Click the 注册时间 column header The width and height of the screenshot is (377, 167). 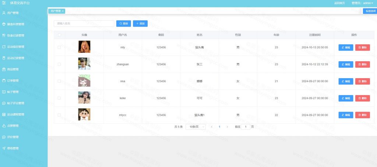(x=315, y=35)
